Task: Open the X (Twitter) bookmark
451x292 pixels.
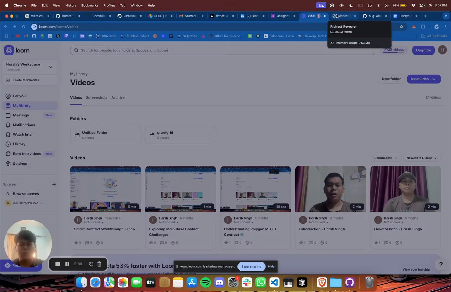Action: pyautogui.click(x=58, y=36)
